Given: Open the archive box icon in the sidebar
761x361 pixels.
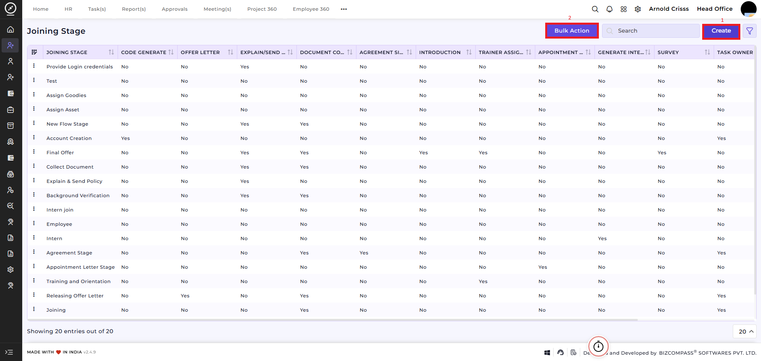Looking at the screenshot, I should click(11, 126).
